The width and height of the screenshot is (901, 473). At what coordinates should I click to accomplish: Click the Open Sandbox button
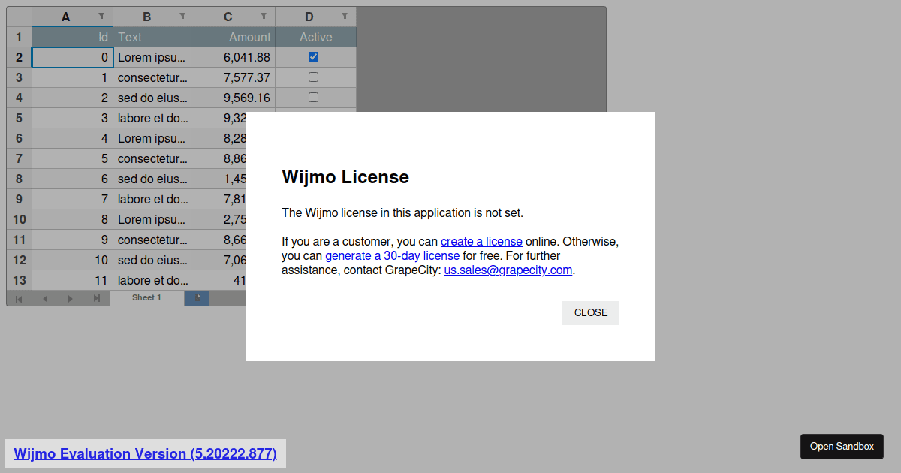point(842,447)
